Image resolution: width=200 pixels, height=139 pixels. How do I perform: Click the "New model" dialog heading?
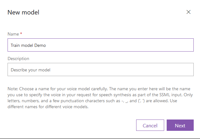click(23, 12)
